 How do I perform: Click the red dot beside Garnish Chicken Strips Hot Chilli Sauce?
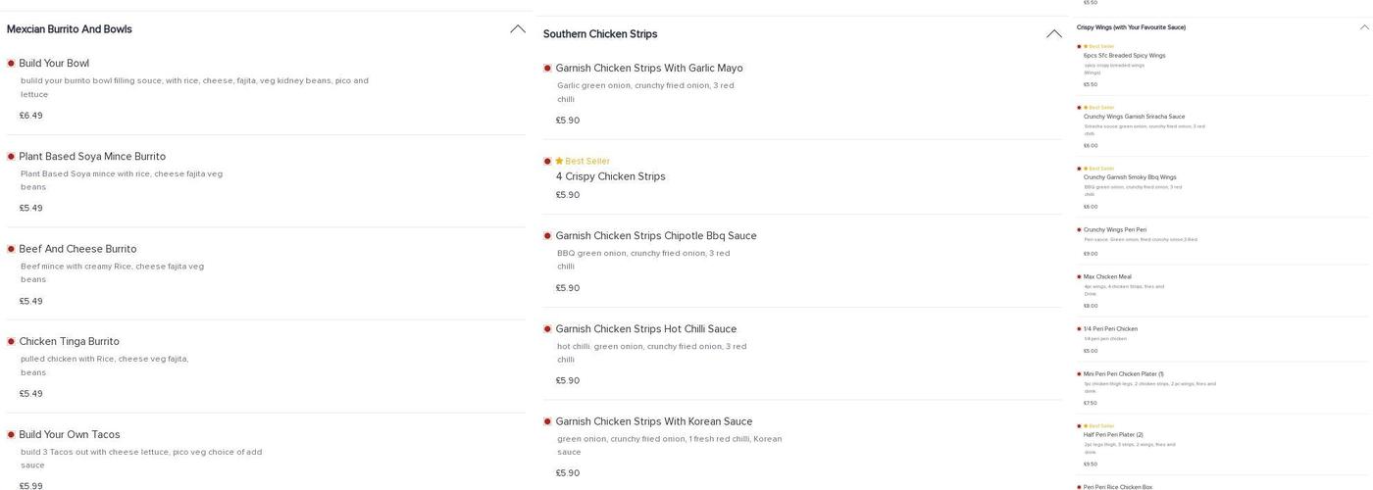(x=547, y=329)
